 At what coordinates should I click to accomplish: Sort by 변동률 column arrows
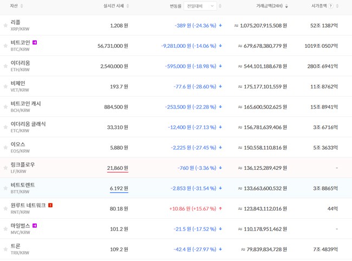coord(220,6)
